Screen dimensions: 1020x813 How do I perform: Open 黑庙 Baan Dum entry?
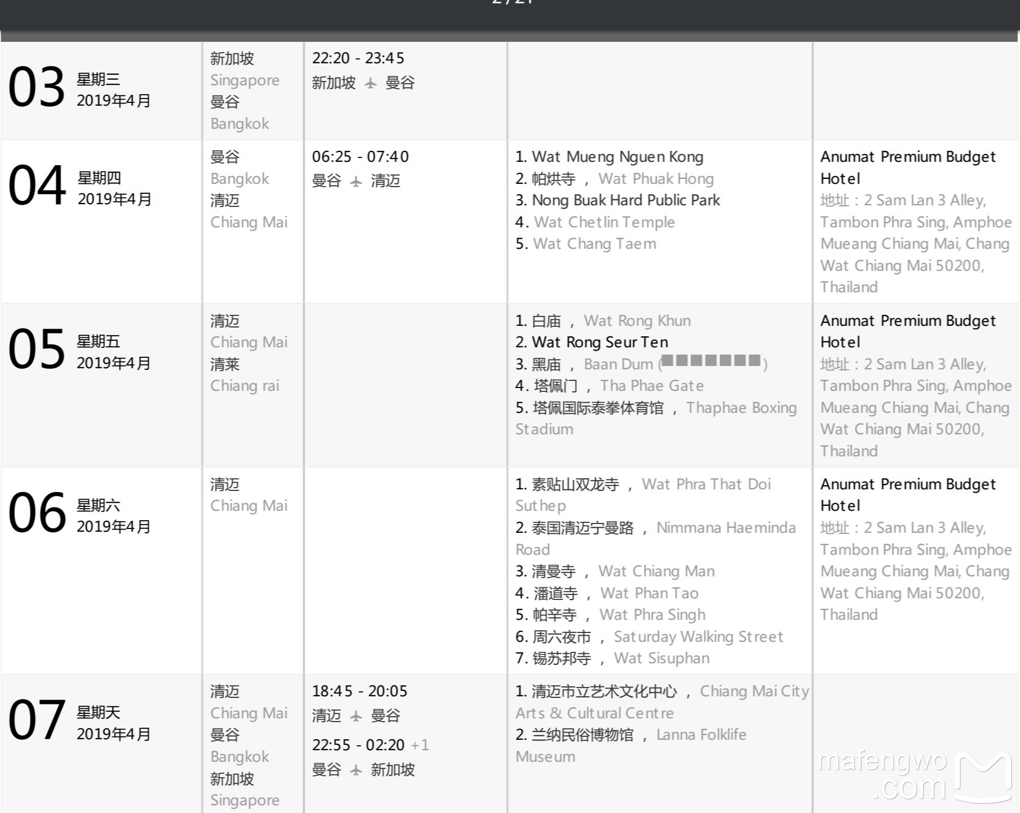coord(642,364)
